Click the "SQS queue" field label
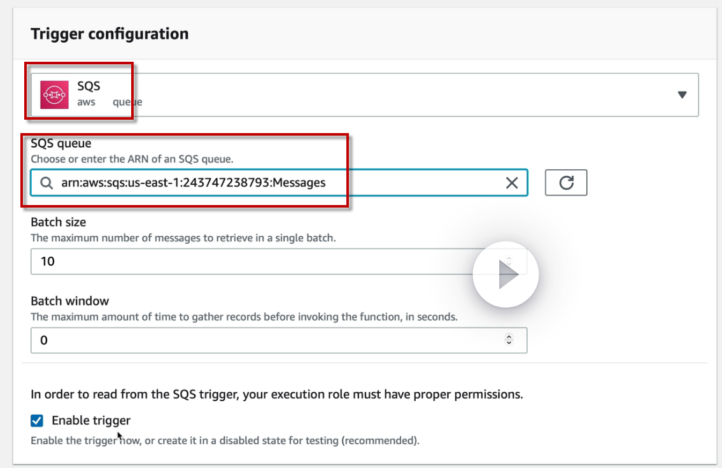Image resolution: width=722 pixels, height=468 pixels. (x=61, y=144)
